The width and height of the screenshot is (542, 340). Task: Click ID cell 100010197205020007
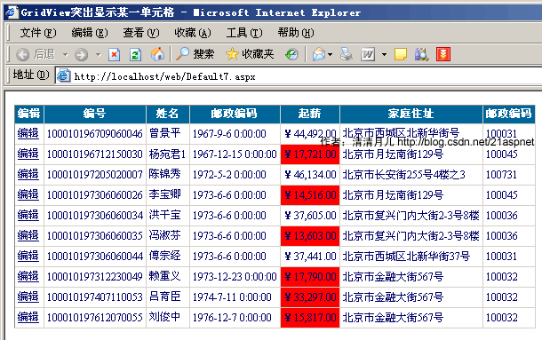95,175
